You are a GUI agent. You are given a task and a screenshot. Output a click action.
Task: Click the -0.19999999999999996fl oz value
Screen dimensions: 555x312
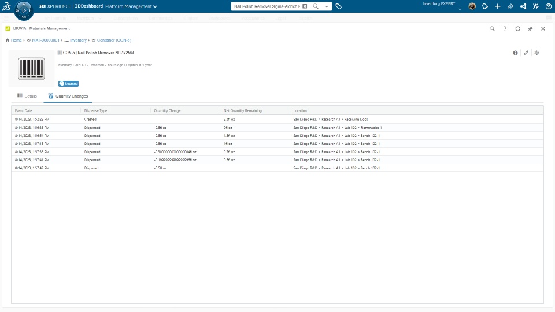[x=175, y=160]
